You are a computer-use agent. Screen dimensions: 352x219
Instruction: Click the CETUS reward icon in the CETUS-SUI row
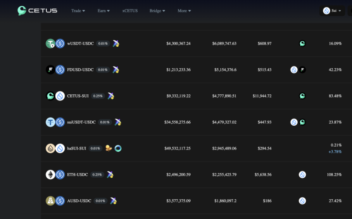pos(303,96)
